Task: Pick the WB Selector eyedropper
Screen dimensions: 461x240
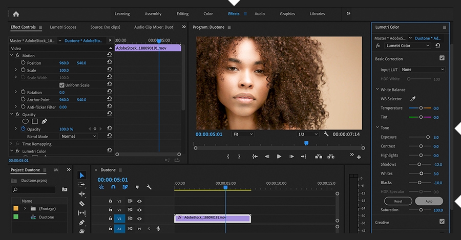Action: click(413, 99)
